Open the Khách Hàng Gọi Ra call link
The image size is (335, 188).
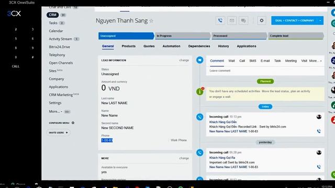pos(222,158)
